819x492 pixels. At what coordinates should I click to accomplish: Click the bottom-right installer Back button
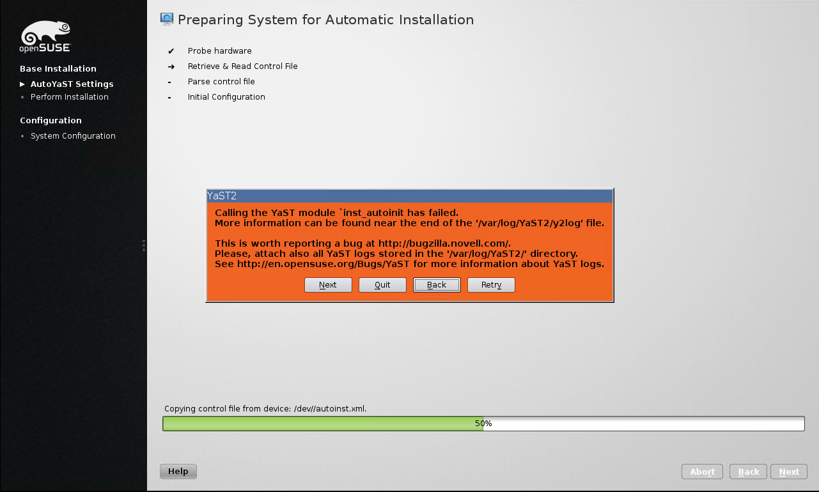pos(749,472)
